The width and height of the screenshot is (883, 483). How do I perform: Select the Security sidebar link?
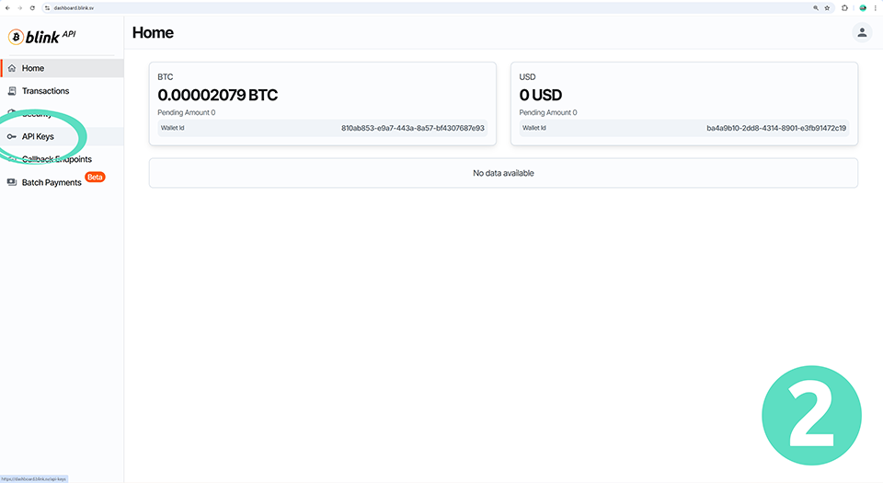click(37, 114)
